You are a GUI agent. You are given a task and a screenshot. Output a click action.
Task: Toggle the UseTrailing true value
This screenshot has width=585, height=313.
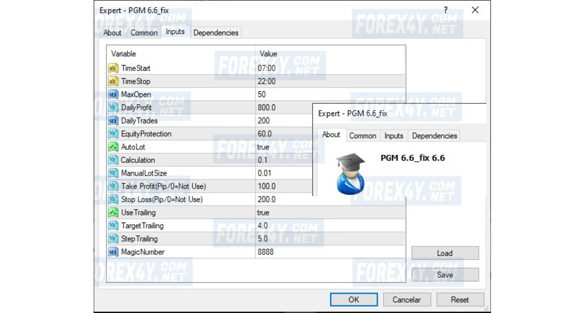(263, 212)
